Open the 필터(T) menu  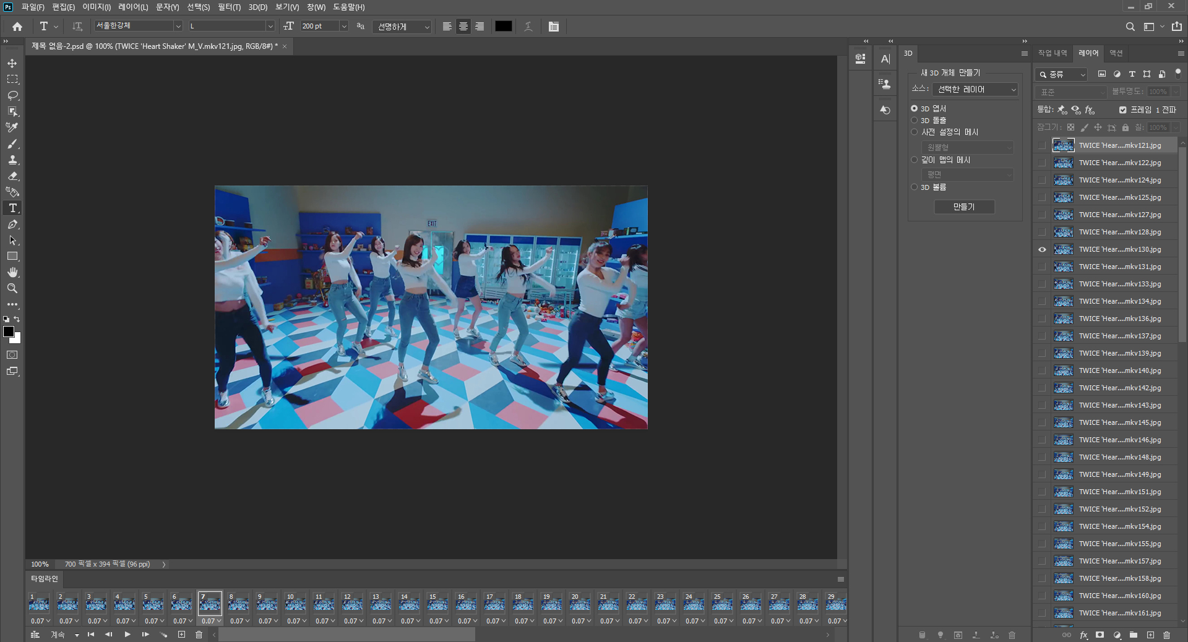pyautogui.click(x=229, y=7)
